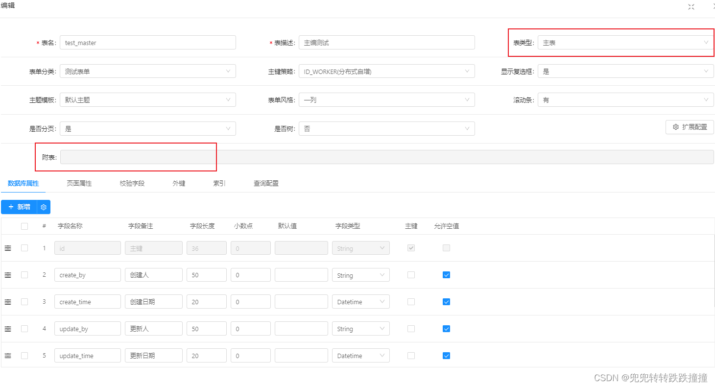Check 主键 checkbox for create_by row

click(411, 275)
